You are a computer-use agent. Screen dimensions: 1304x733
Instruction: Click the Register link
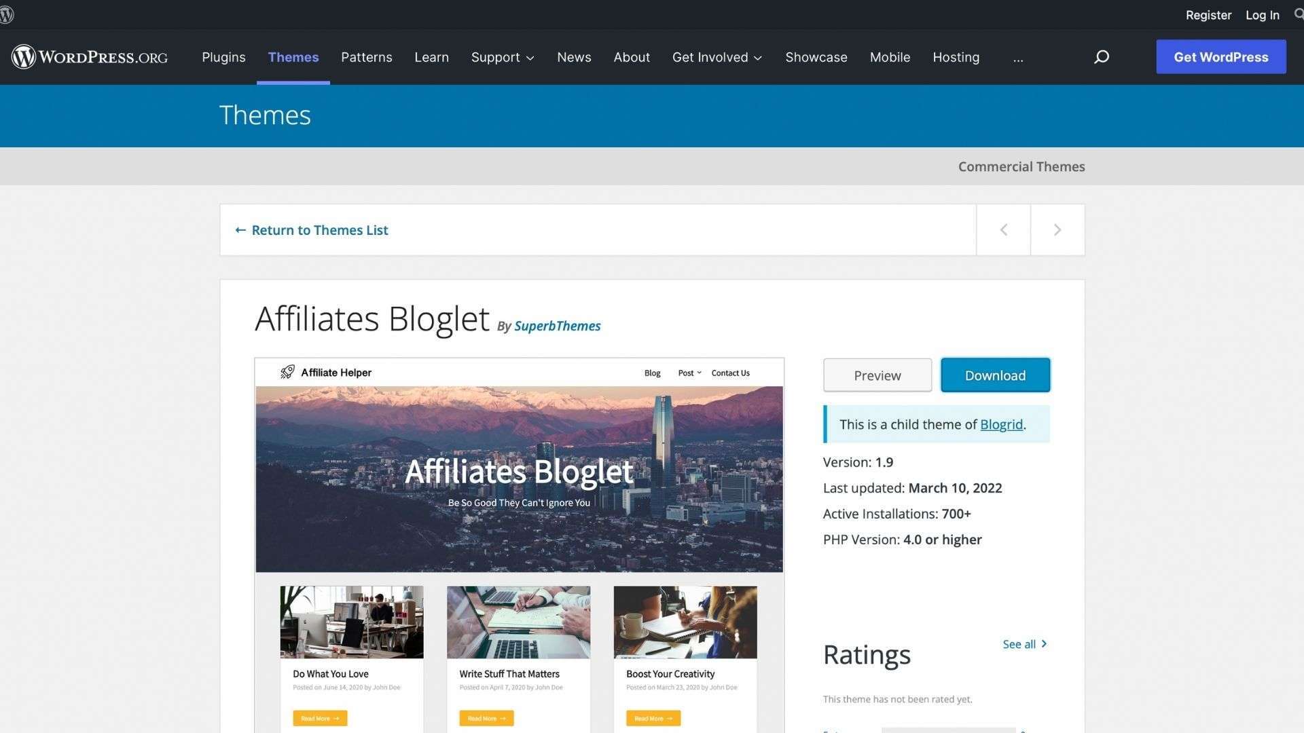(1208, 15)
